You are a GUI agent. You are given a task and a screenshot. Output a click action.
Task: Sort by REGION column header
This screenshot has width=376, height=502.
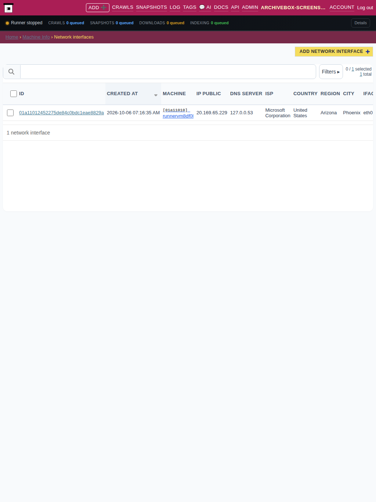click(330, 94)
